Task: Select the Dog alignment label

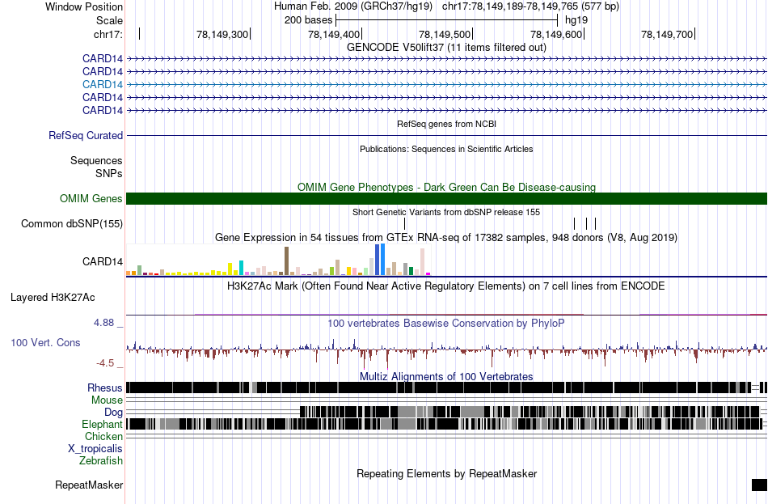Action: point(113,413)
